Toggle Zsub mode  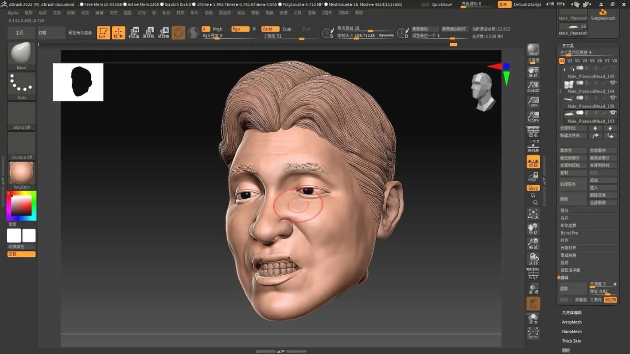(x=287, y=29)
